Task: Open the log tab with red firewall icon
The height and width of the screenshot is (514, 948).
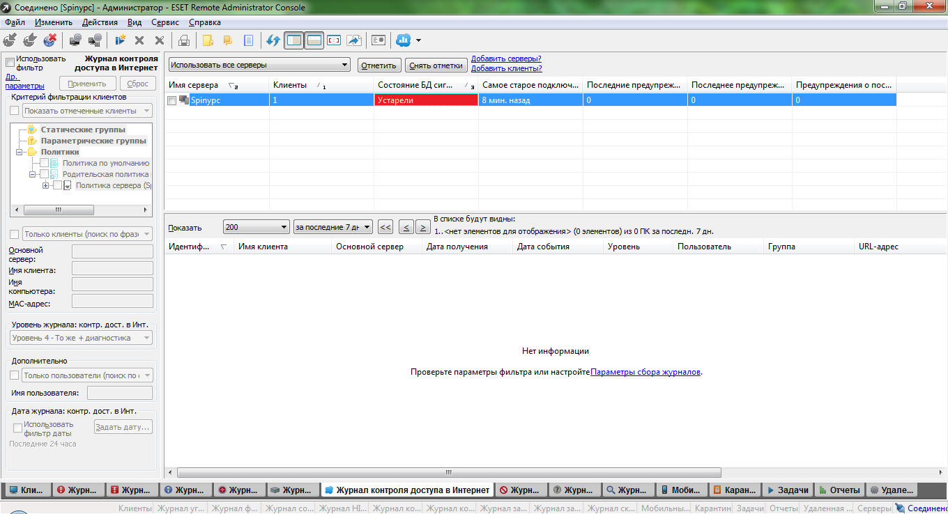Action: click(x=133, y=490)
